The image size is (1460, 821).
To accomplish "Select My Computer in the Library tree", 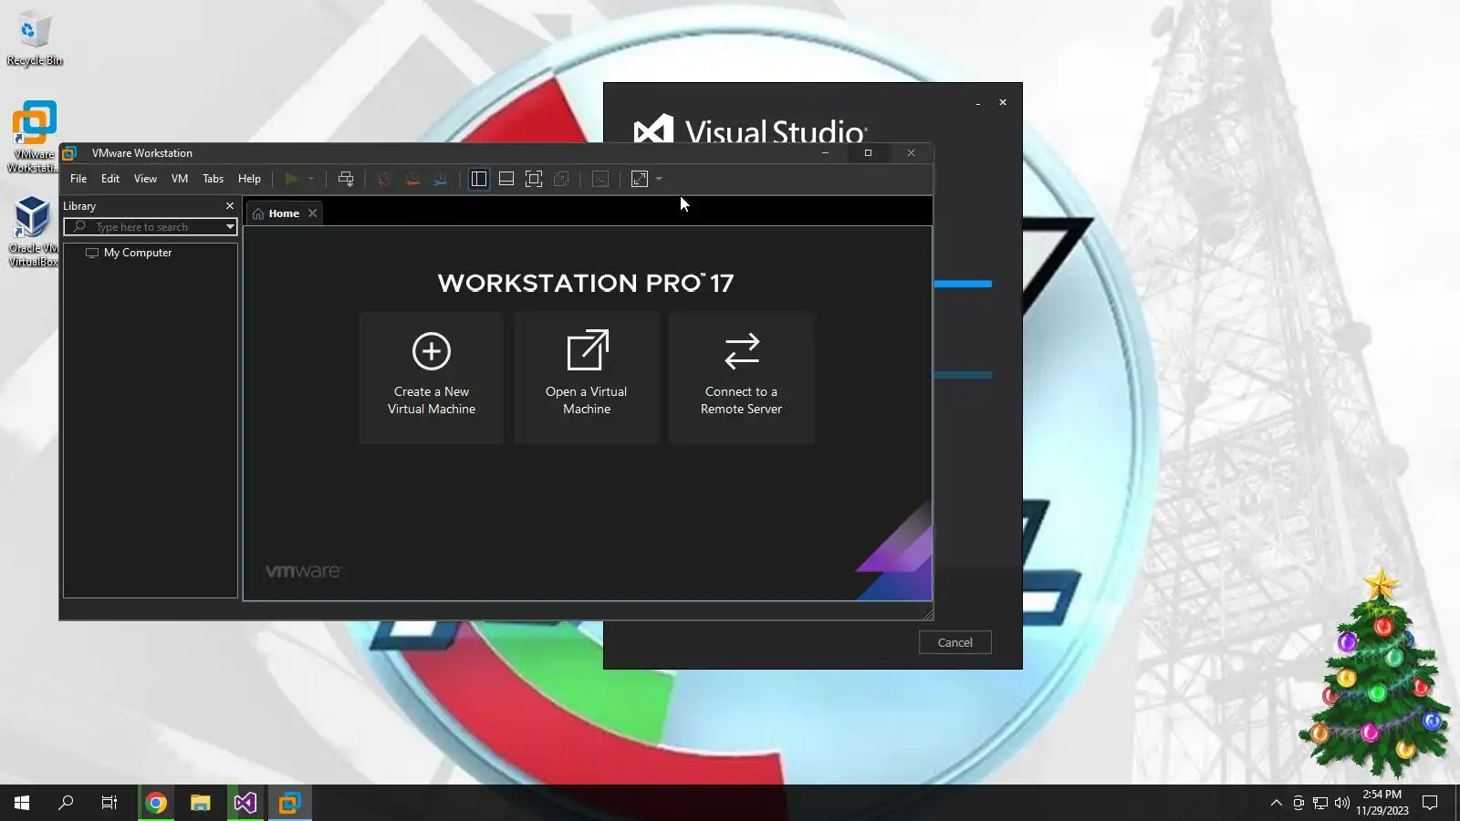I will coord(137,253).
